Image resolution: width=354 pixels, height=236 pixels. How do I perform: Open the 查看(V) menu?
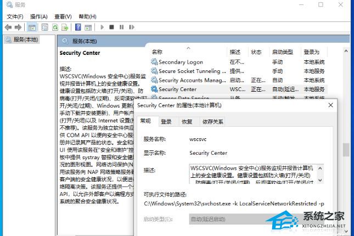point(63,16)
